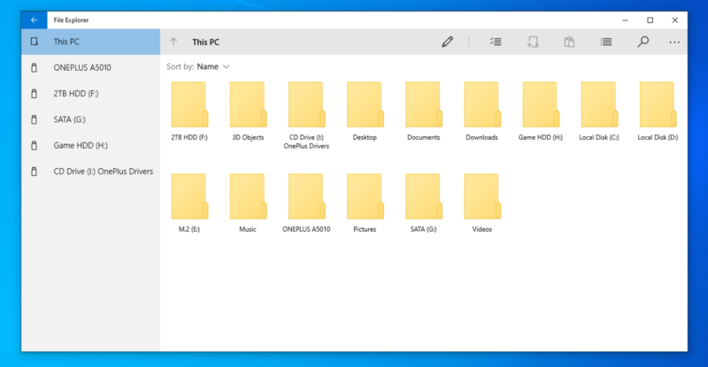Close the File Explorer window
Screen dimensions: 708x367
[675, 19]
